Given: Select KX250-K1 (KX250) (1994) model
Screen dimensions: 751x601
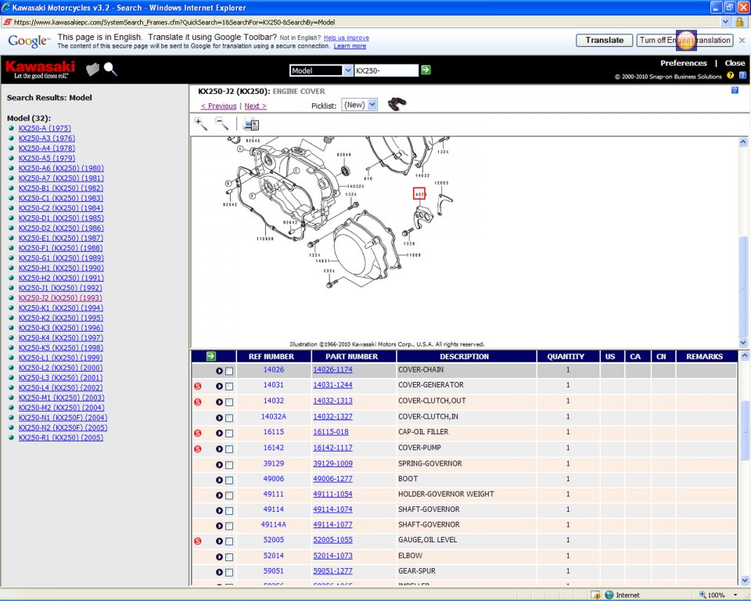Looking at the screenshot, I should (x=60, y=308).
